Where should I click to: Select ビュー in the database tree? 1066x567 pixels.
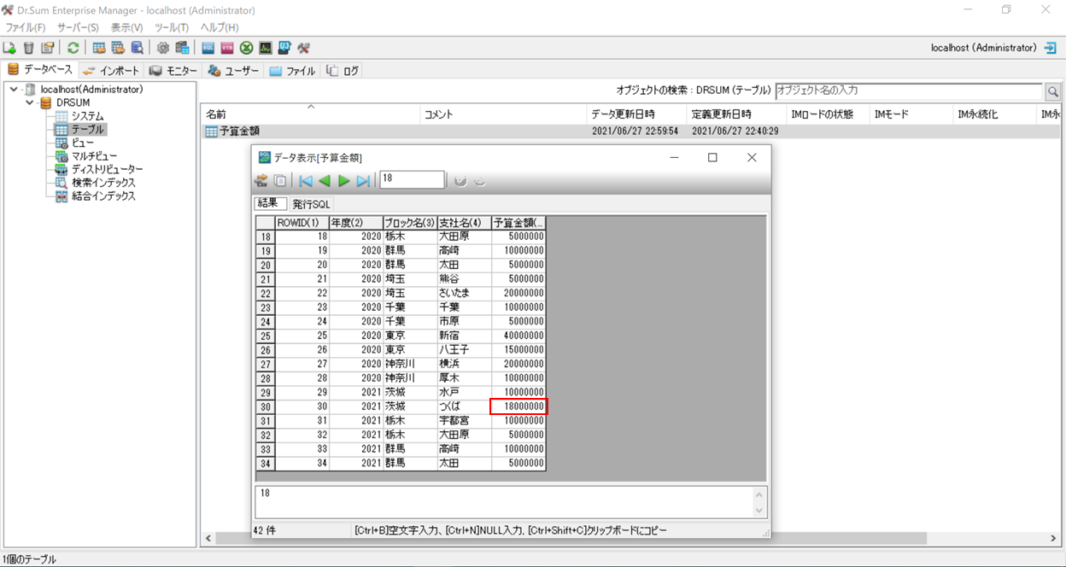point(82,143)
